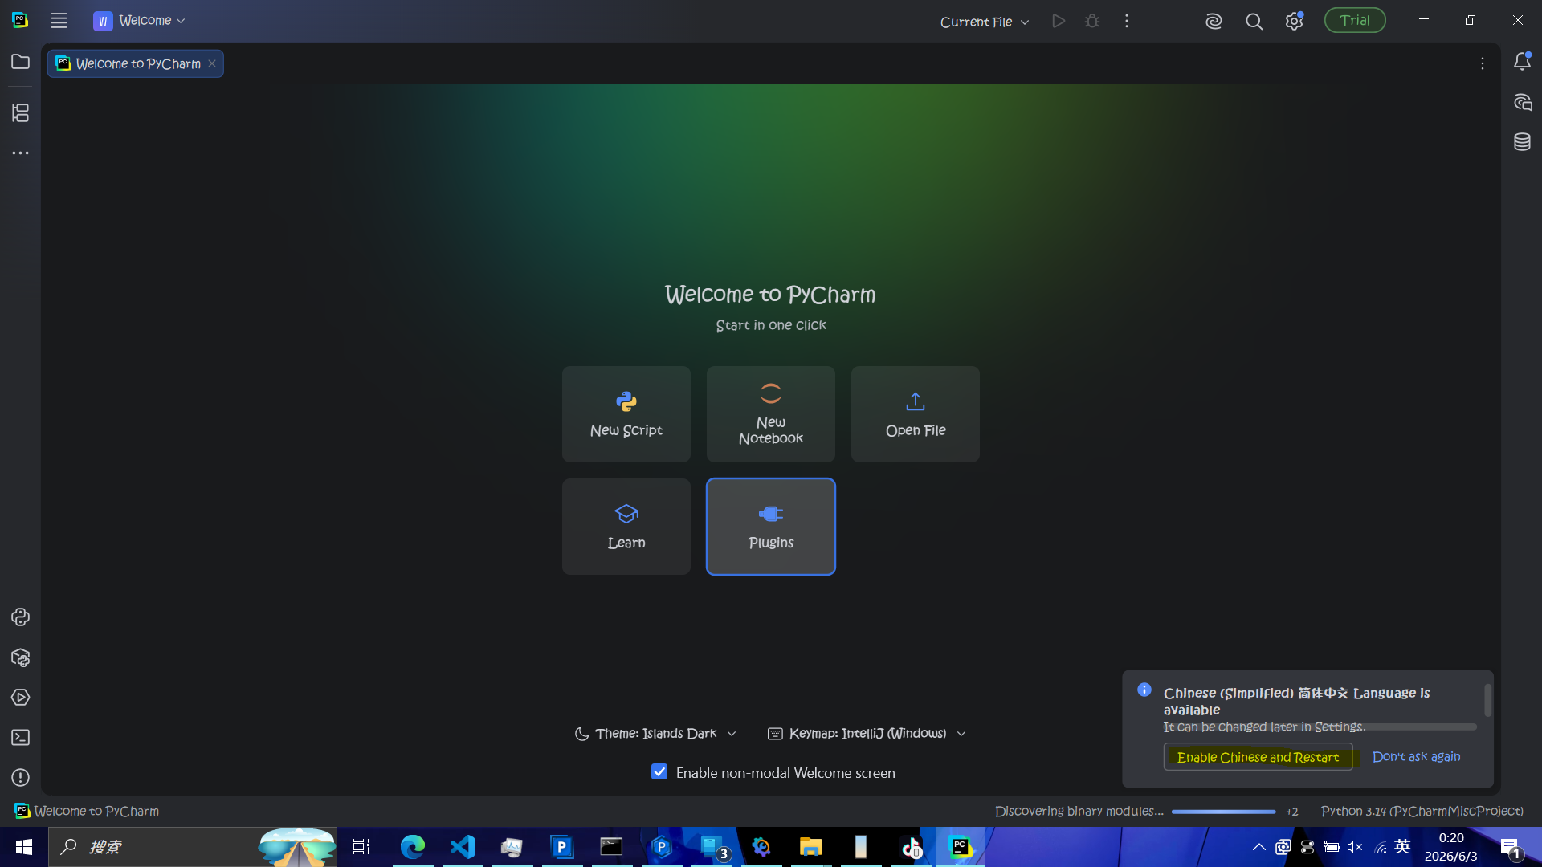This screenshot has width=1542, height=867.
Task: Click the muted volume tray icon
Action: pyautogui.click(x=1355, y=847)
